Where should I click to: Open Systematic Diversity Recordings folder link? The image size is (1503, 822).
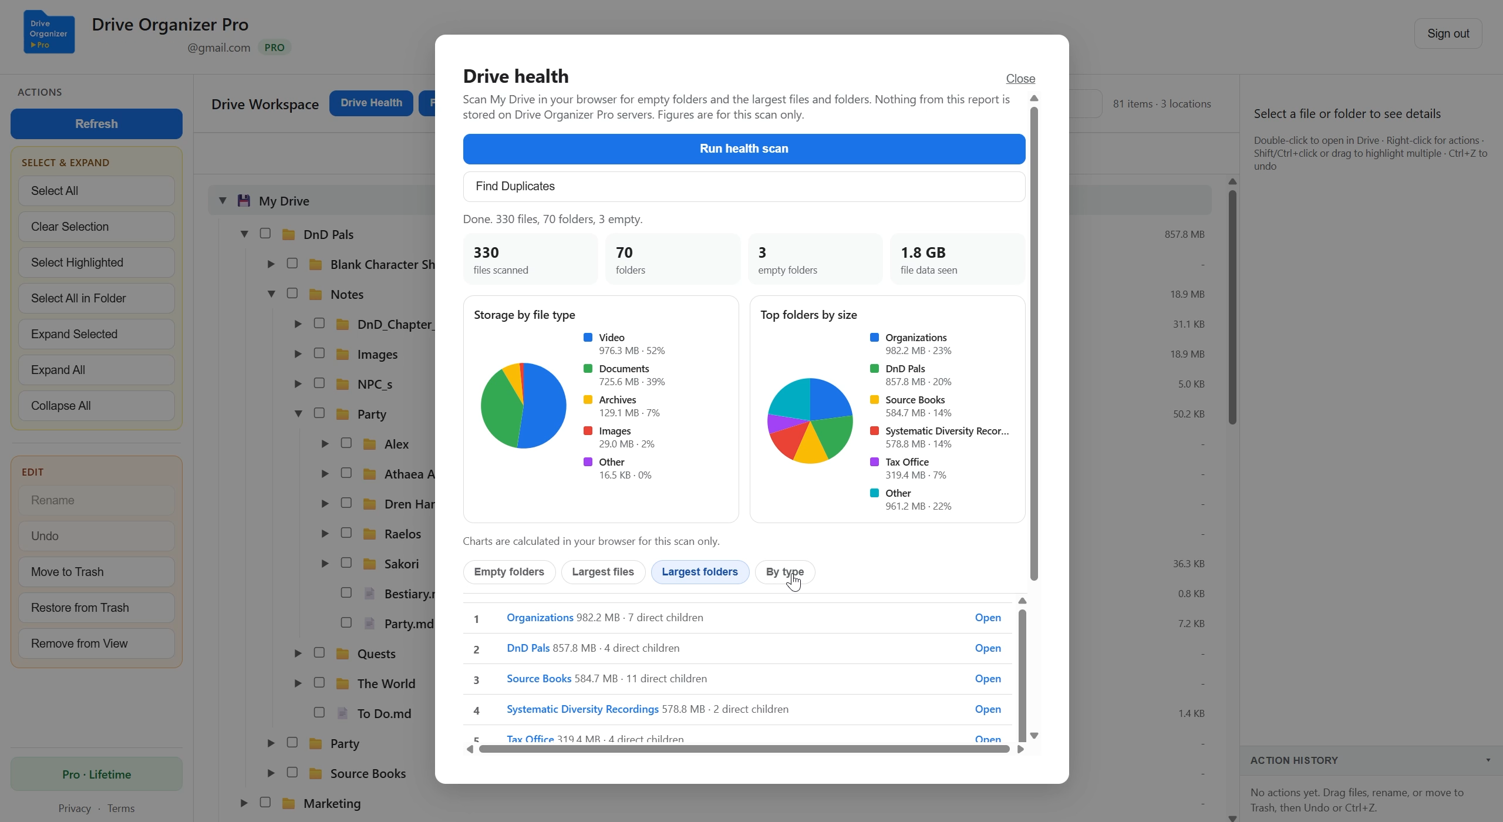coord(582,709)
